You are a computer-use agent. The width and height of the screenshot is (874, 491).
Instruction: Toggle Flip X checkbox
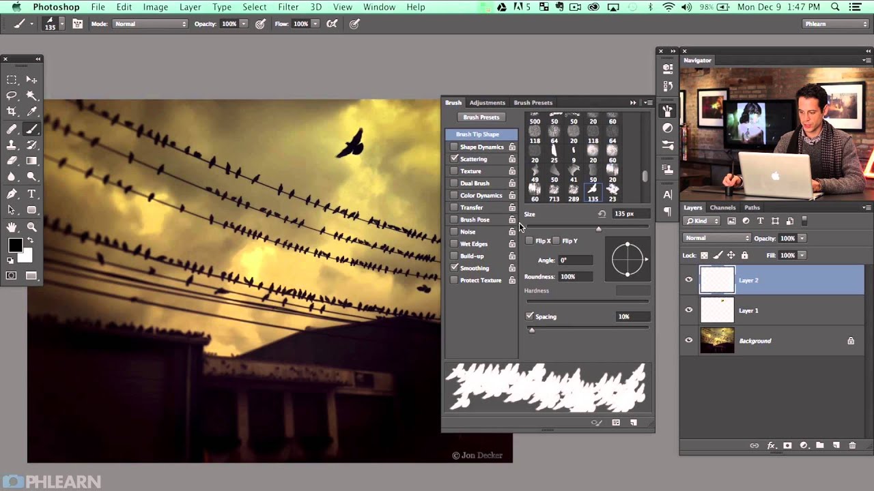pyautogui.click(x=529, y=241)
